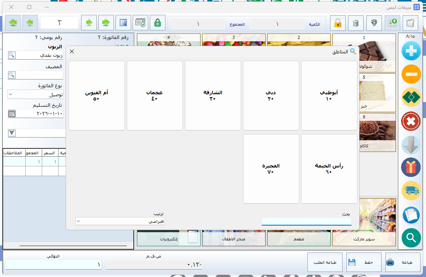426x277 pixels.
Task: Go to next invoice with green right arrow
Action: [89, 23]
